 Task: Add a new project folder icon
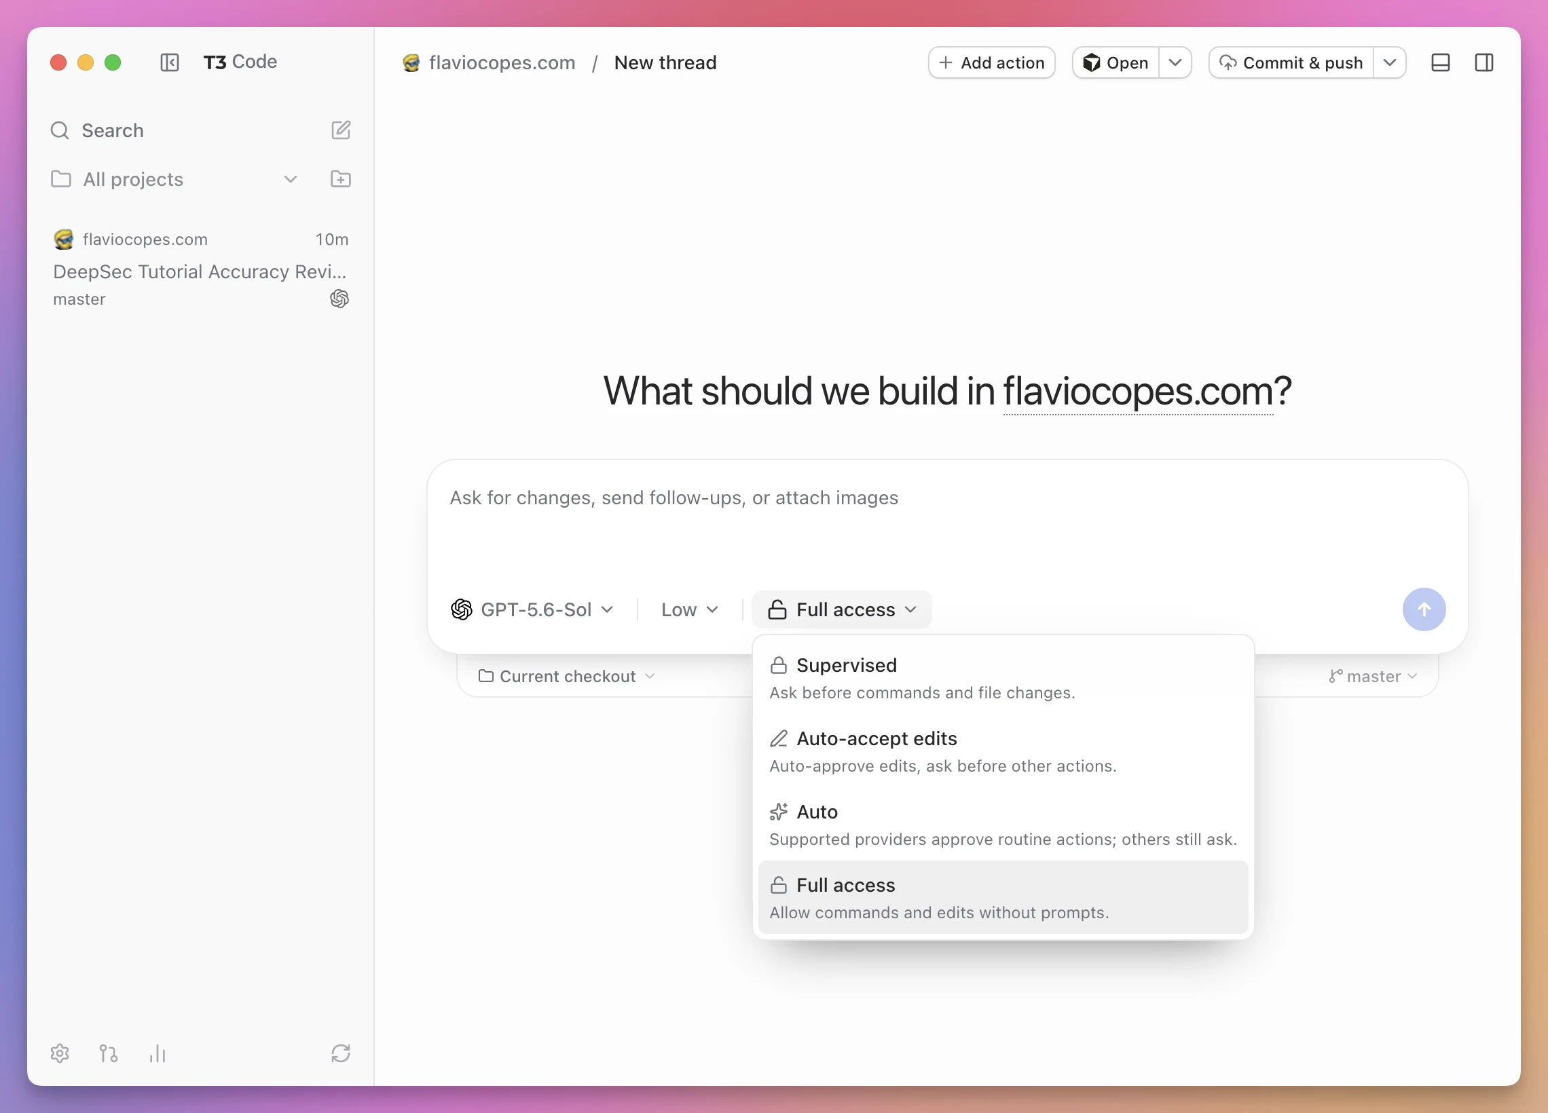tap(341, 179)
